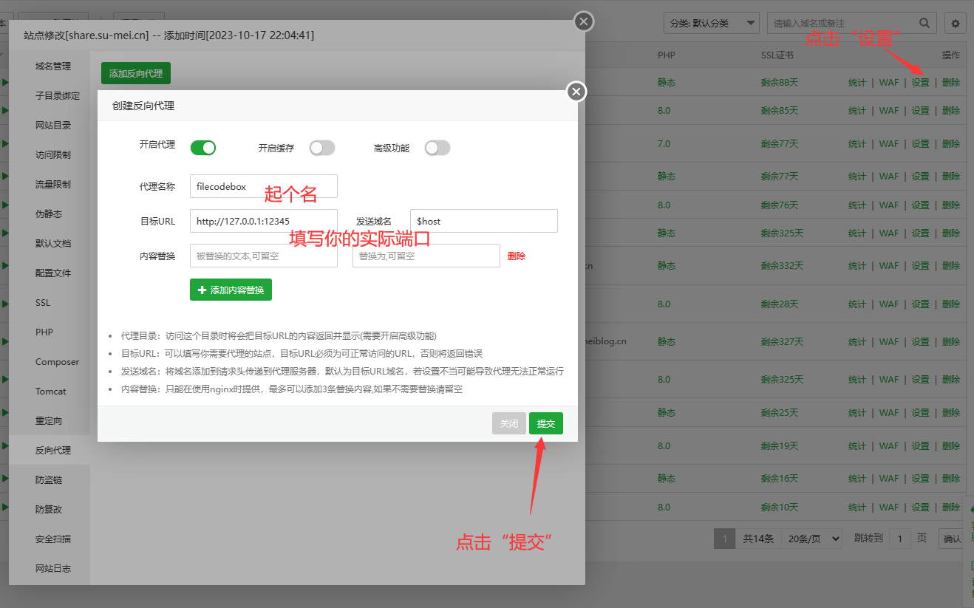Click the 添加反向代理 button

(x=136, y=73)
